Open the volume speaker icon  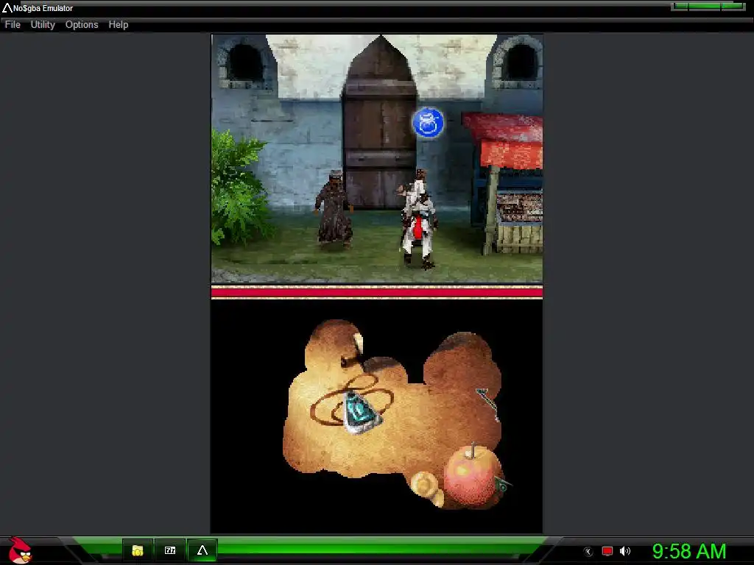tap(625, 551)
